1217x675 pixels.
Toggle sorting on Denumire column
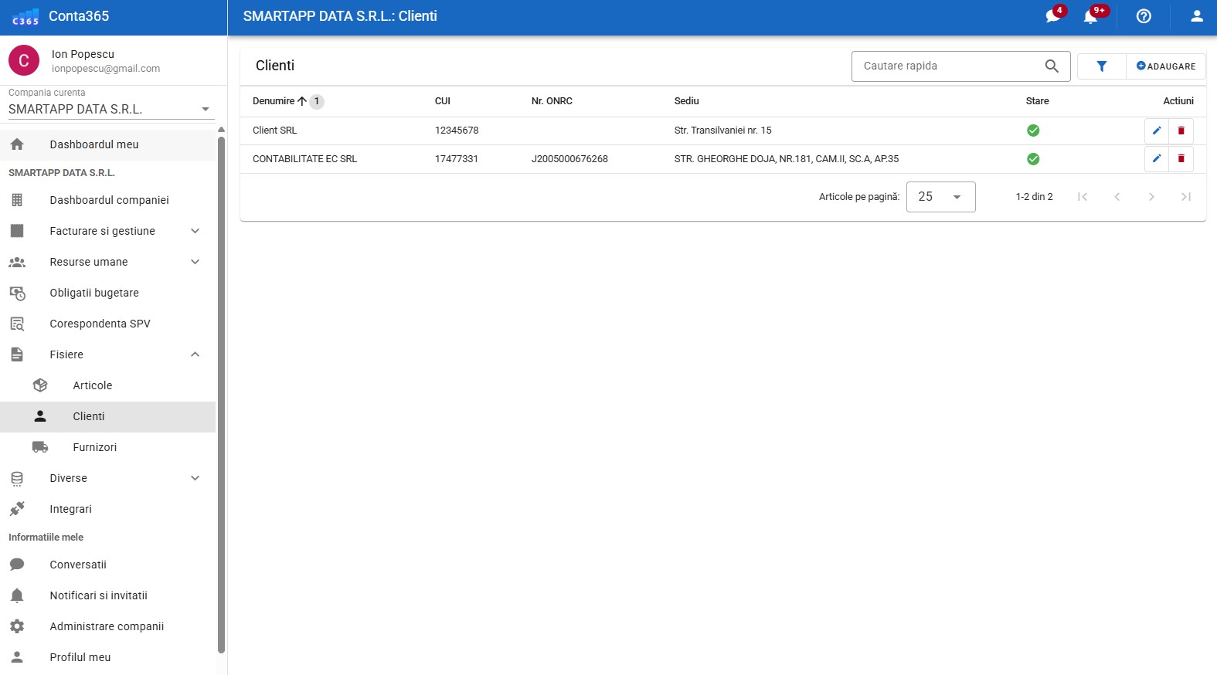tap(274, 101)
